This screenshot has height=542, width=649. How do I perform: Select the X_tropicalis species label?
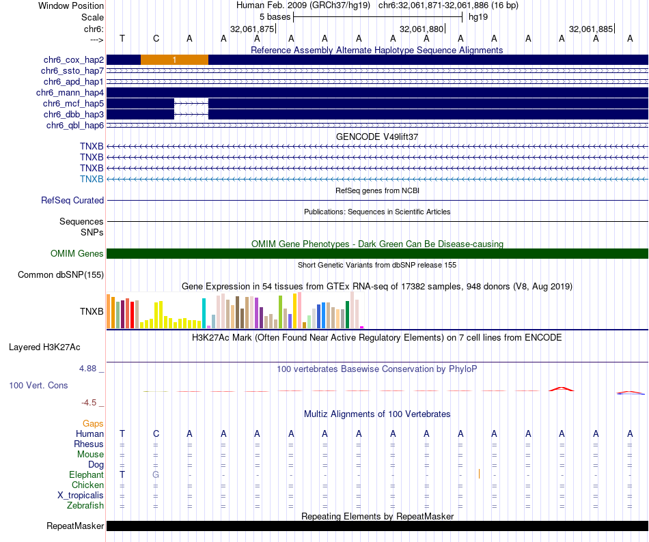coord(81,496)
